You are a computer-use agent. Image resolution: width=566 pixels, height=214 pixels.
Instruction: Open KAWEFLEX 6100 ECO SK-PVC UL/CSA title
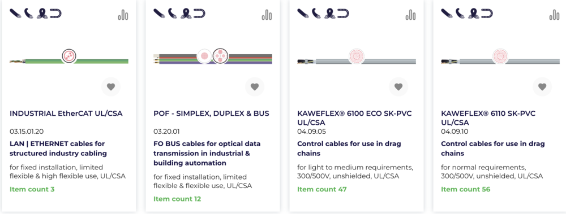[x=354, y=118]
